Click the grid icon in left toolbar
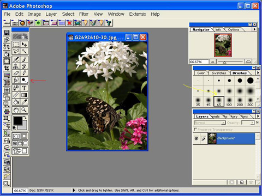Image resolution: width=262 pixels, height=196 pixels. (7, 90)
